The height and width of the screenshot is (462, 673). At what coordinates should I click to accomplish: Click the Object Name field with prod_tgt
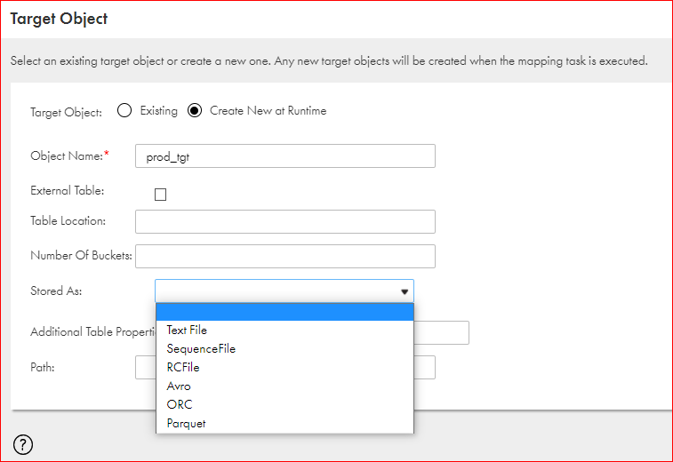click(x=285, y=156)
